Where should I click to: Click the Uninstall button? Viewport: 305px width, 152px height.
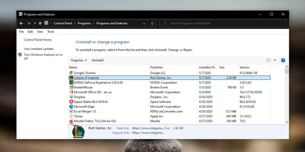coord(98,60)
